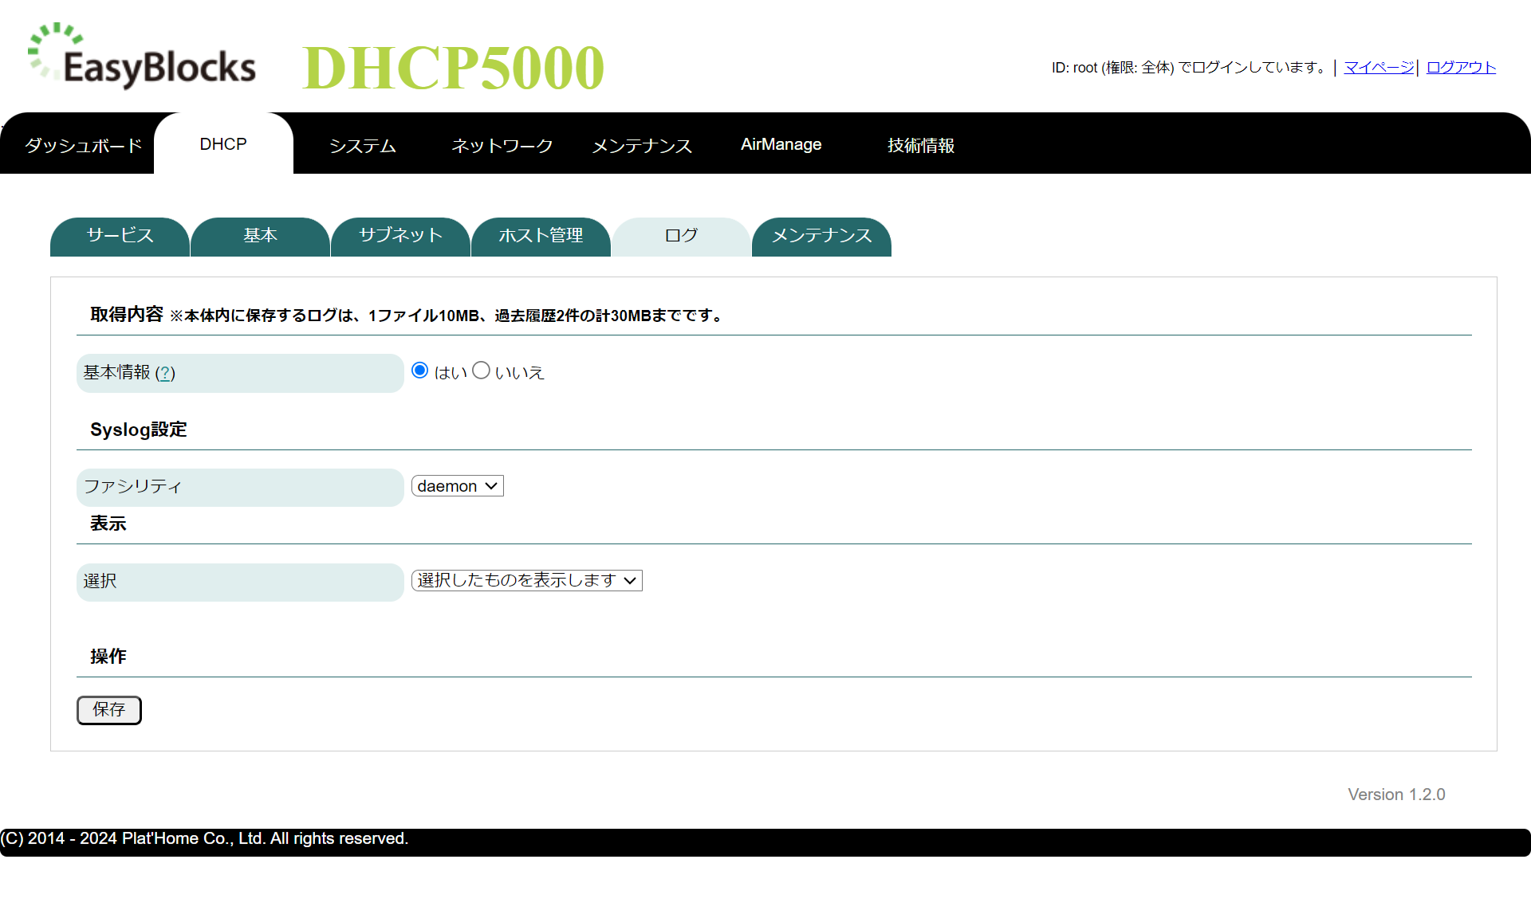Click the EasyBlocks logo
Viewport: 1531px width, 914px height.
point(142,56)
